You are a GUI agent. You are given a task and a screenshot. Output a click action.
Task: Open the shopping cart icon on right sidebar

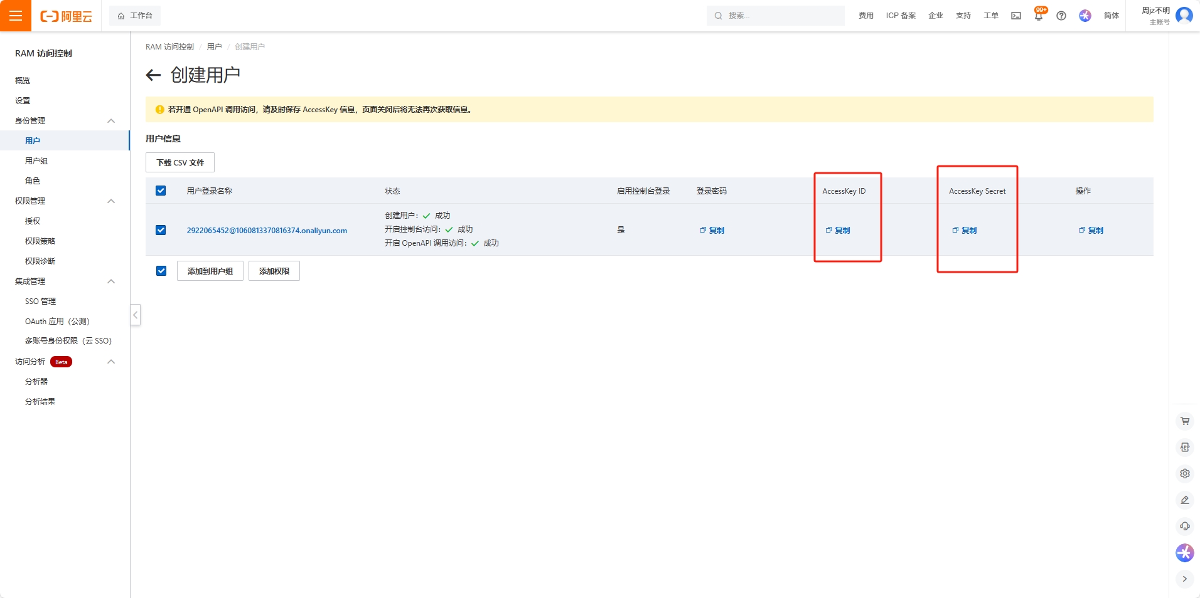tap(1184, 421)
